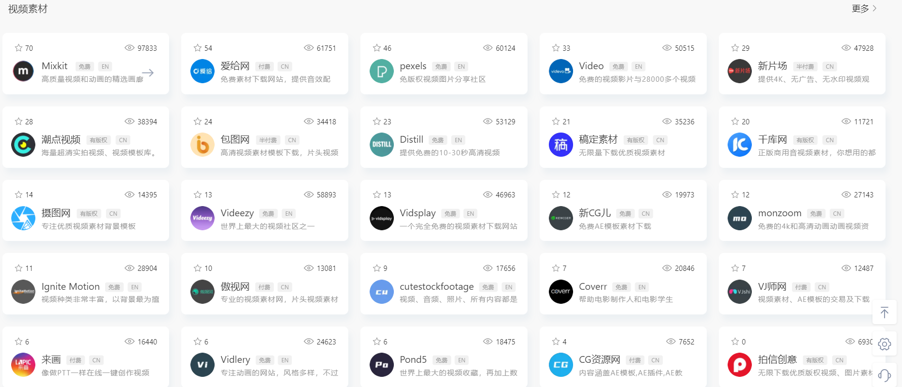
Task: Click the 拍信创意 red logo icon
Action: click(x=740, y=365)
